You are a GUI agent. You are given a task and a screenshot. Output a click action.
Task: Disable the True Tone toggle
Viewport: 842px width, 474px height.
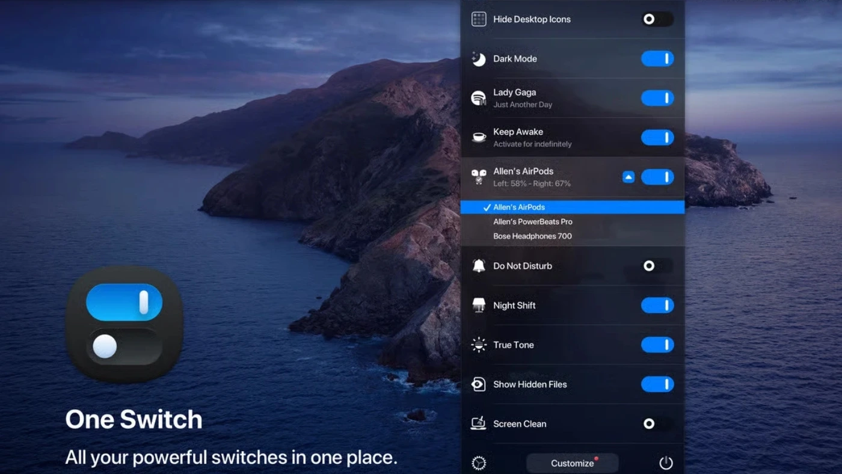coord(657,345)
